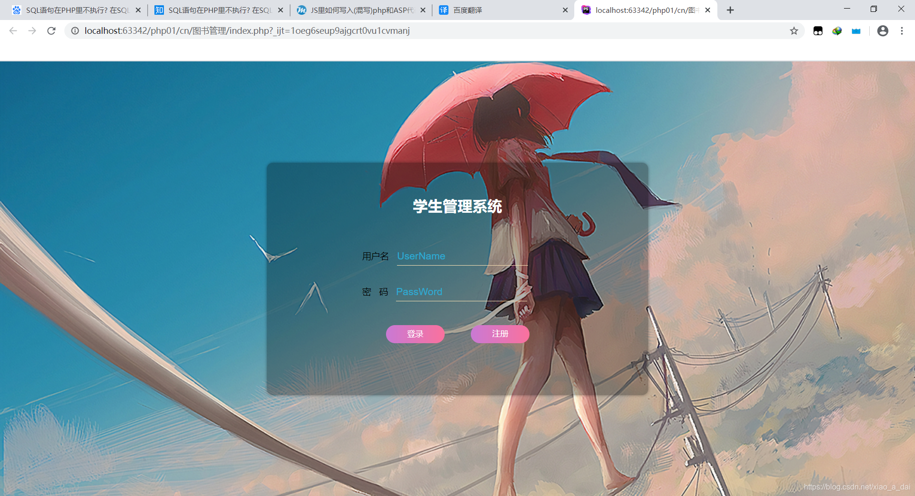
Task: Open the user profile avatar
Action: click(x=883, y=31)
